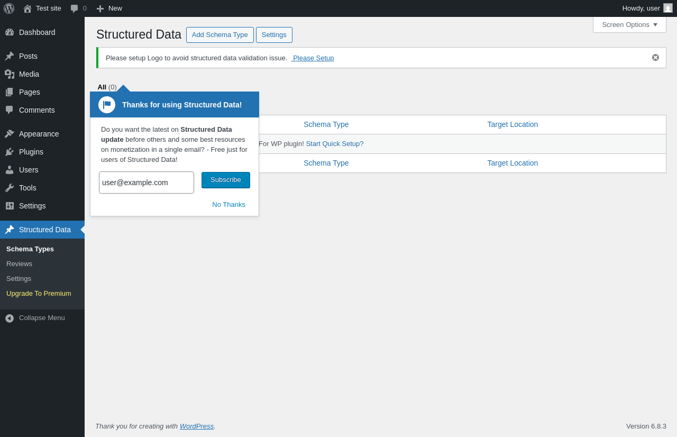This screenshot has height=437, width=677.
Task: Click the subscription email input field
Action: 147,183
